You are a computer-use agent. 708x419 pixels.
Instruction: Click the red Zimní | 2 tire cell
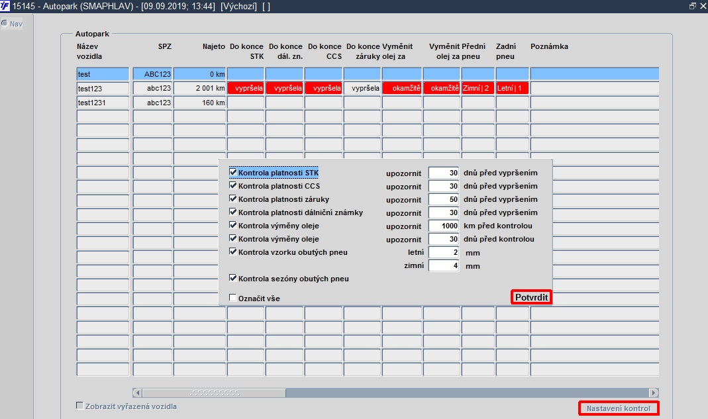click(478, 89)
